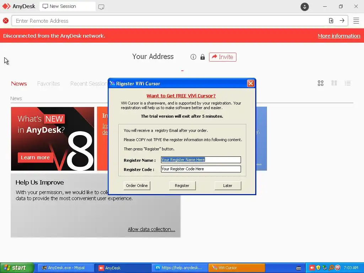
Task: Click the Help Us Improve heading
Action: click(x=40, y=182)
